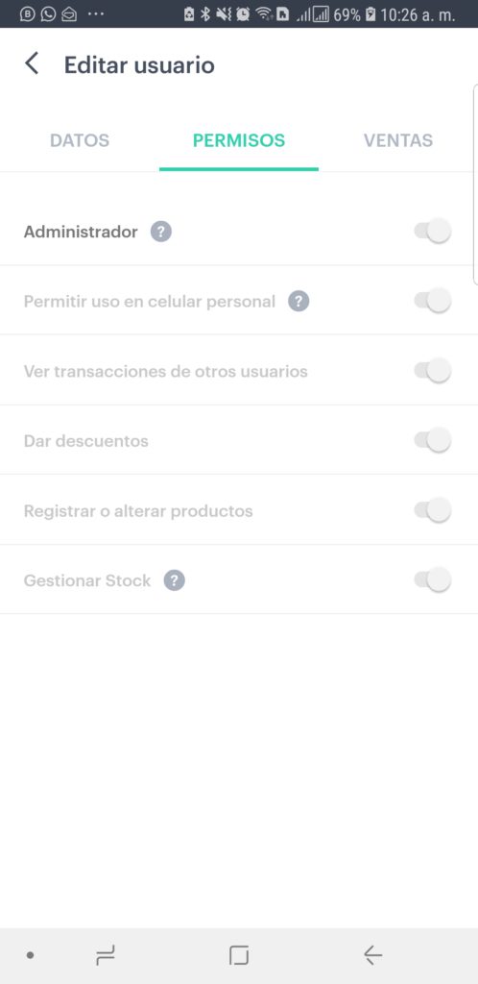Tap the Dar descuentos row label

[85, 441]
